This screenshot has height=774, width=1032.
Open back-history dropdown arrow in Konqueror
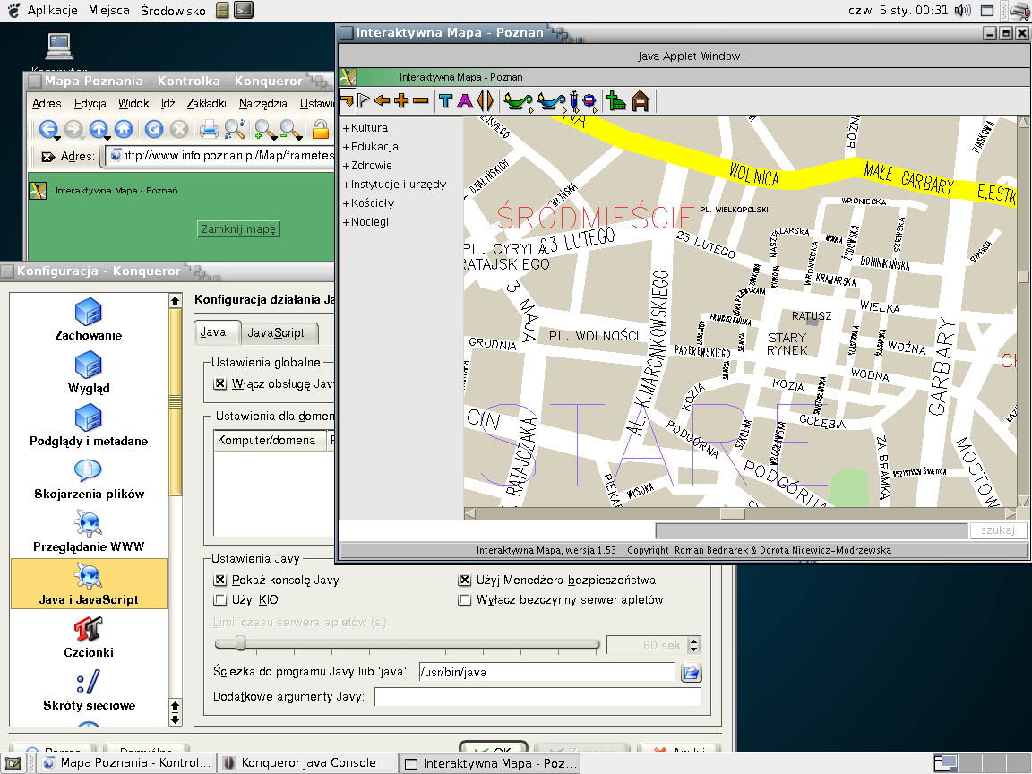pyautogui.click(x=57, y=138)
